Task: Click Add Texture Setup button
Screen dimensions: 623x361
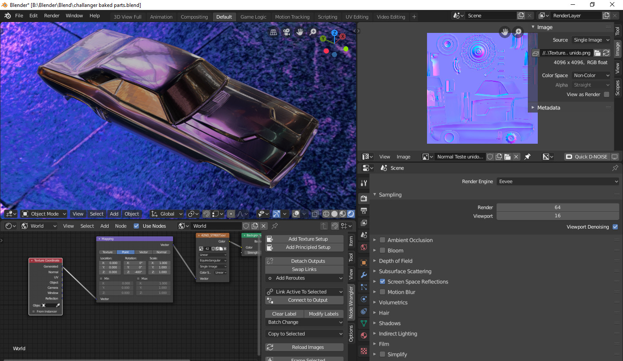Action: pyautogui.click(x=305, y=239)
